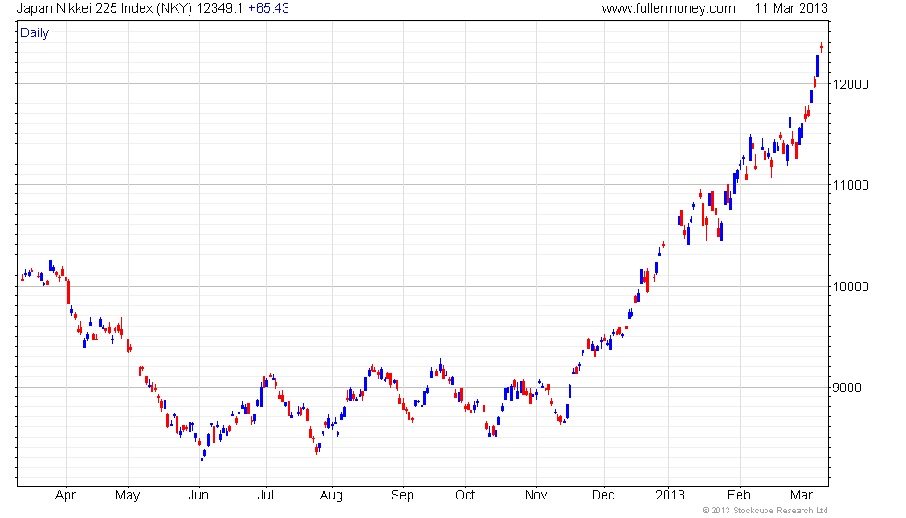
Task: Select the Feb marker on time axis
Action: [738, 495]
